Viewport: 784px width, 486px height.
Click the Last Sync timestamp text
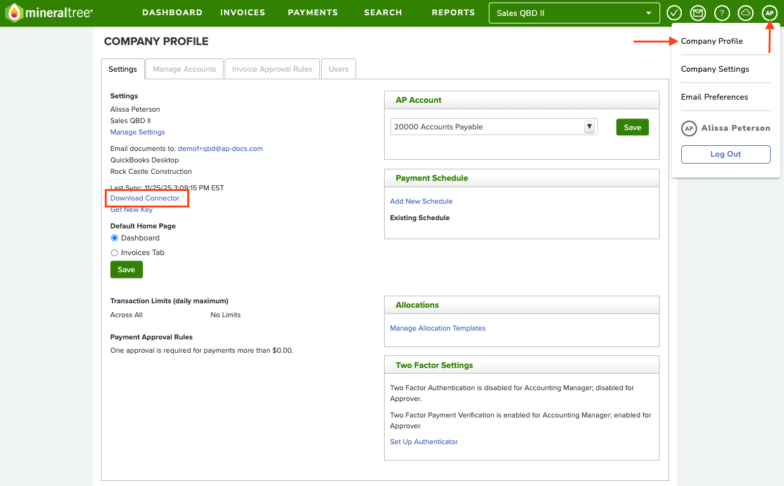tap(167, 188)
